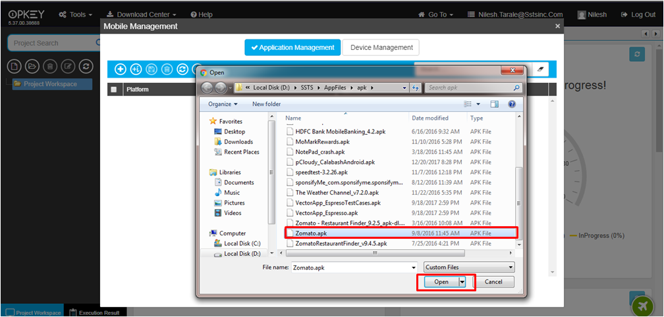Select ZomatoRestaurantFinder_v9.4.5.apk file
This screenshot has height=317, width=664.
[341, 243]
